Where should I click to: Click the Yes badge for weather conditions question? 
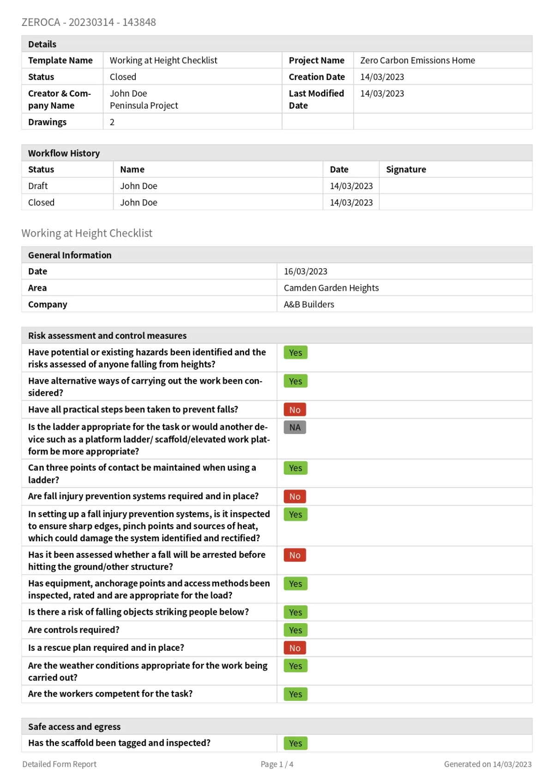tap(295, 666)
